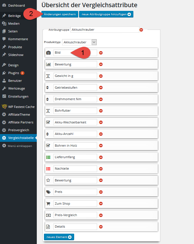Click the Gewicht in g text field
This screenshot has height=244, width=194.
point(75,76)
